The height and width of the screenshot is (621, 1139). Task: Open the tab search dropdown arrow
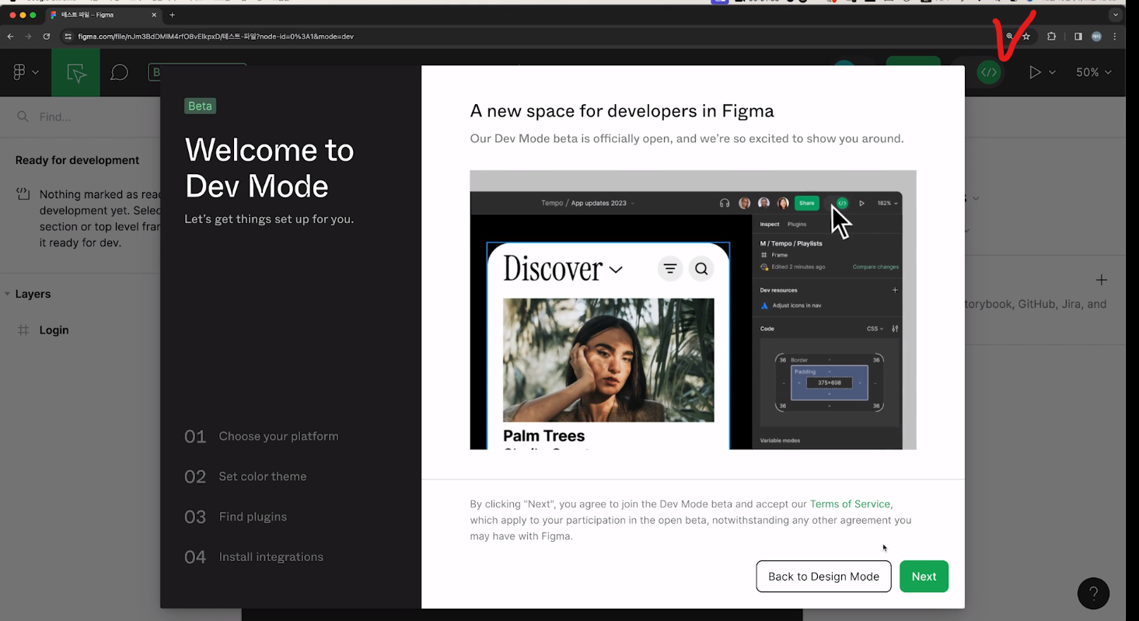click(1115, 15)
